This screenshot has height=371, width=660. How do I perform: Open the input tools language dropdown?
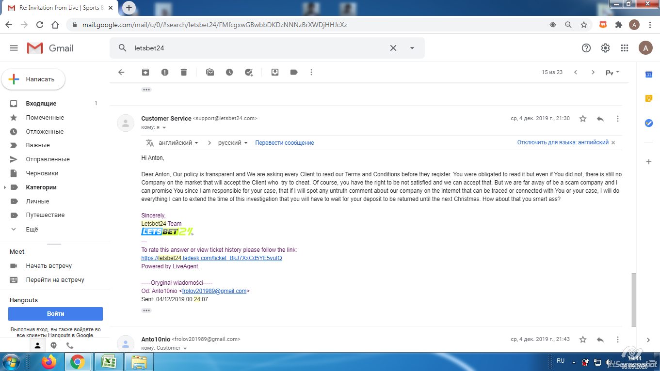(612, 73)
